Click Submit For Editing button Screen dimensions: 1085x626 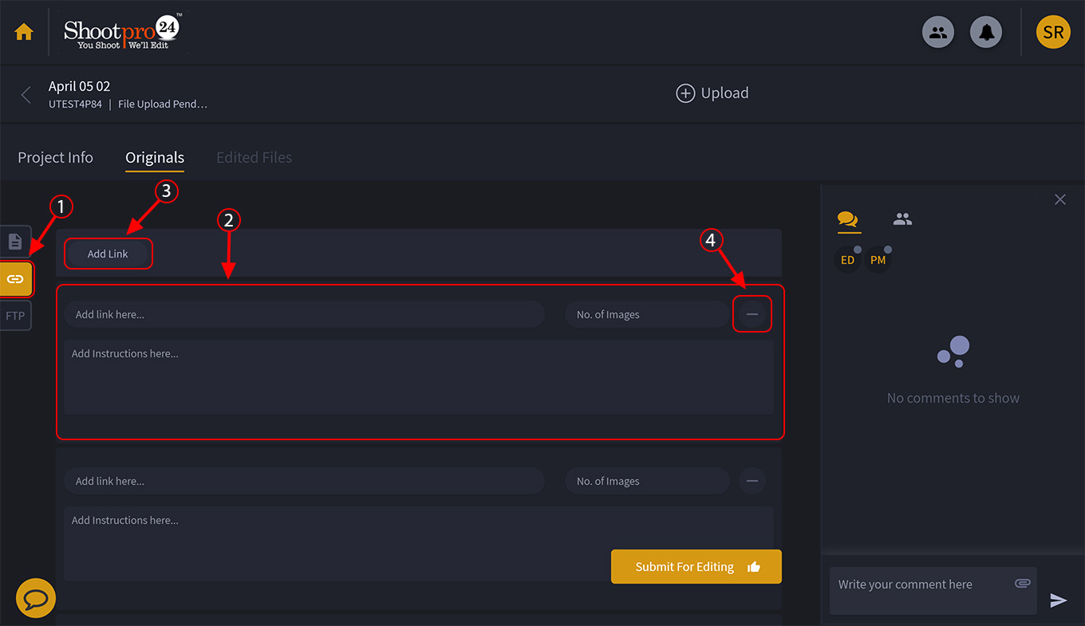click(x=696, y=567)
